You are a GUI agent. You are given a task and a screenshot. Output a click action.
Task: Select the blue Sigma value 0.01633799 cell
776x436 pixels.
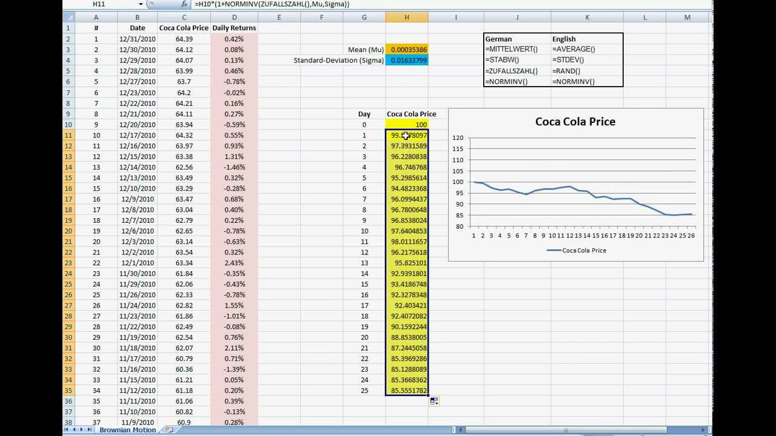(x=407, y=60)
